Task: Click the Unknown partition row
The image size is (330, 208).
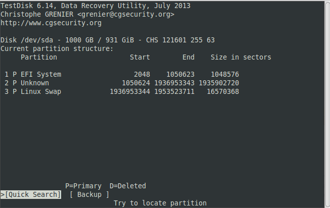Action: [x=122, y=83]
